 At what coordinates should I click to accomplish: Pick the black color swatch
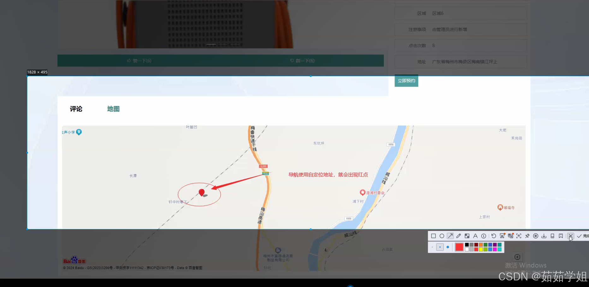click(x=467, y=245)
